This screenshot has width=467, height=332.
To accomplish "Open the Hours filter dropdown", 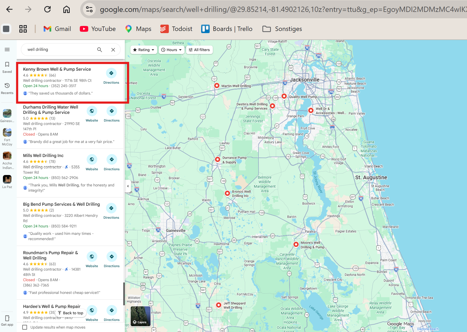I will (x=171, y=50).
